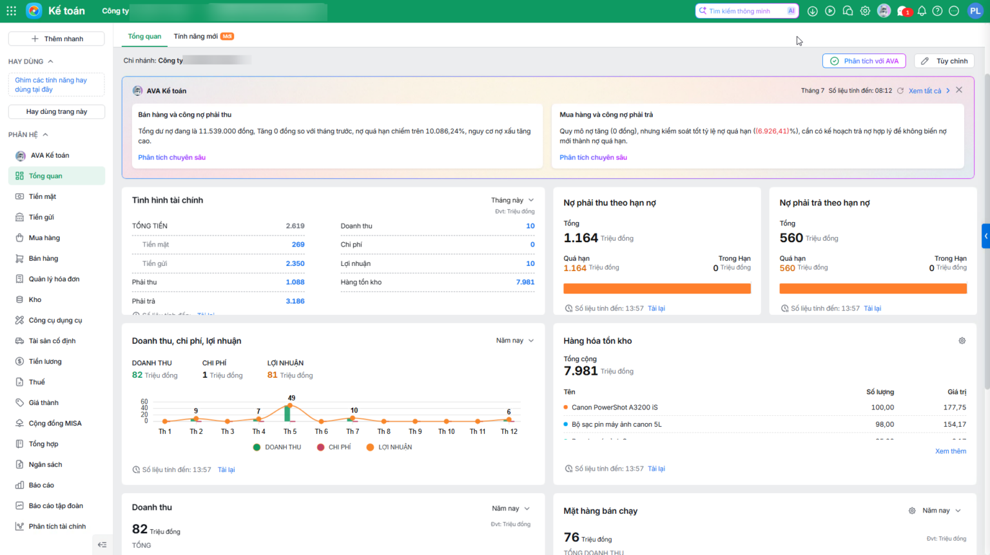
Task: Refresh AVA data with reload icon
Action: coord(900,91)
